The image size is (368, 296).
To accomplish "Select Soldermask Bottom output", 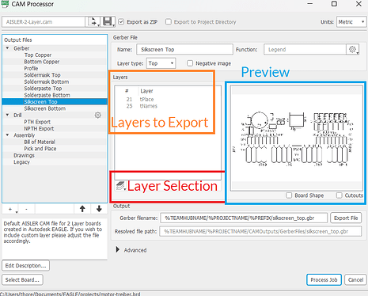I will tap(47, 82).
